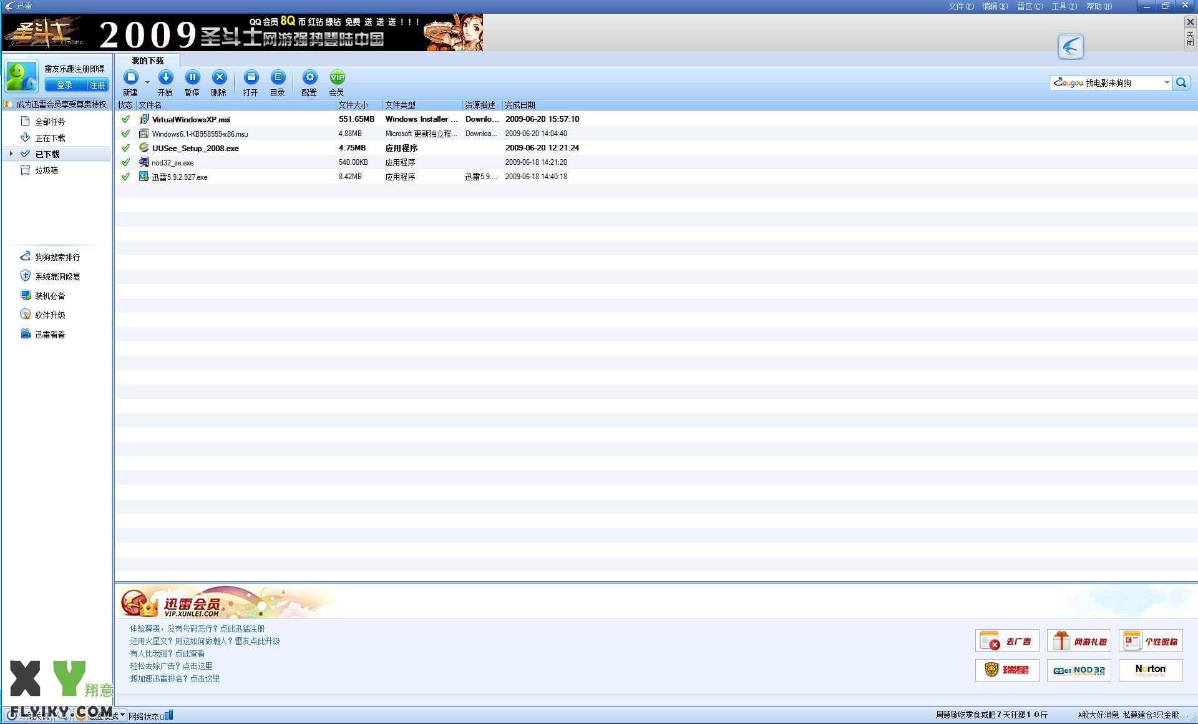The height and width of the screenshot is (724, 1198).
Task: Click the magnifier search button
Action: pos(1181,82)
